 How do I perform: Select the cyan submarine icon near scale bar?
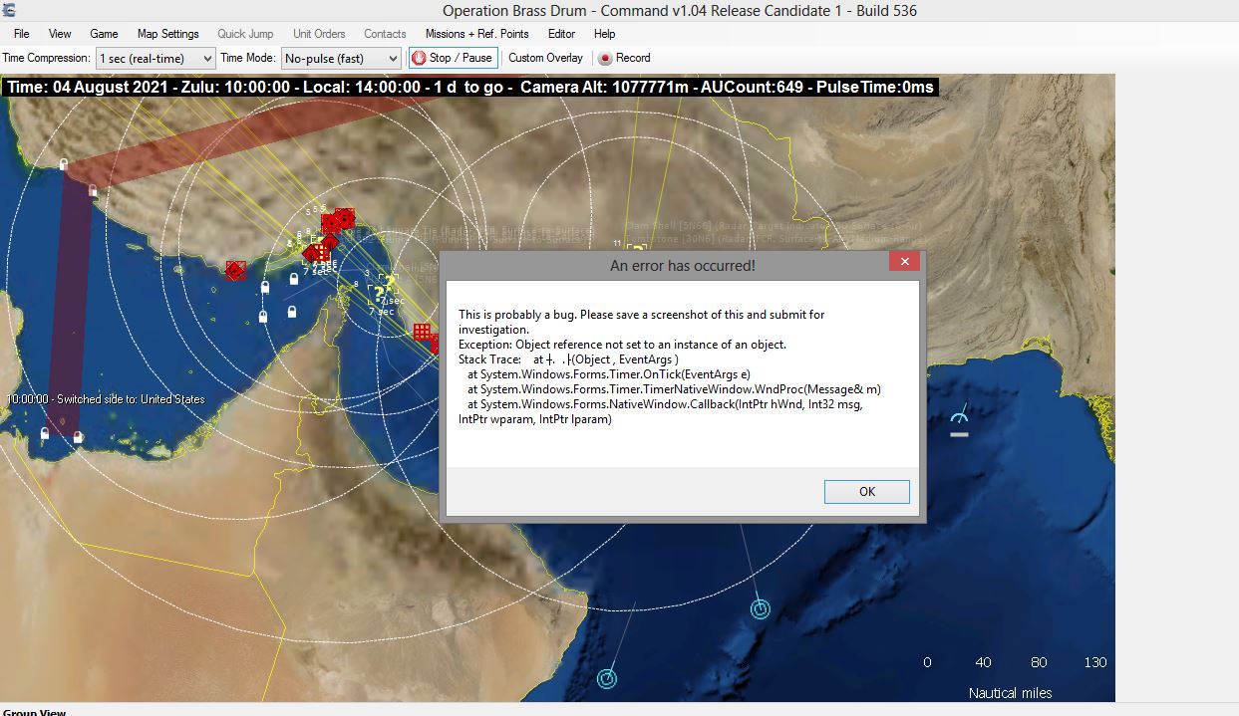pos(760,608)
